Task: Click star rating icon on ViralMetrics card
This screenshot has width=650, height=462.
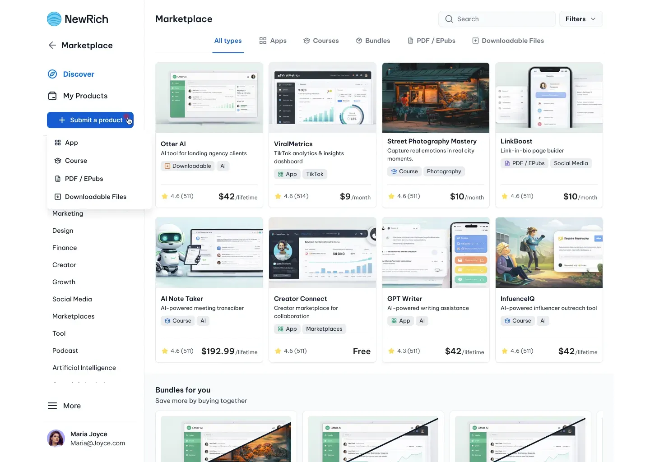Action: (278, 196)
